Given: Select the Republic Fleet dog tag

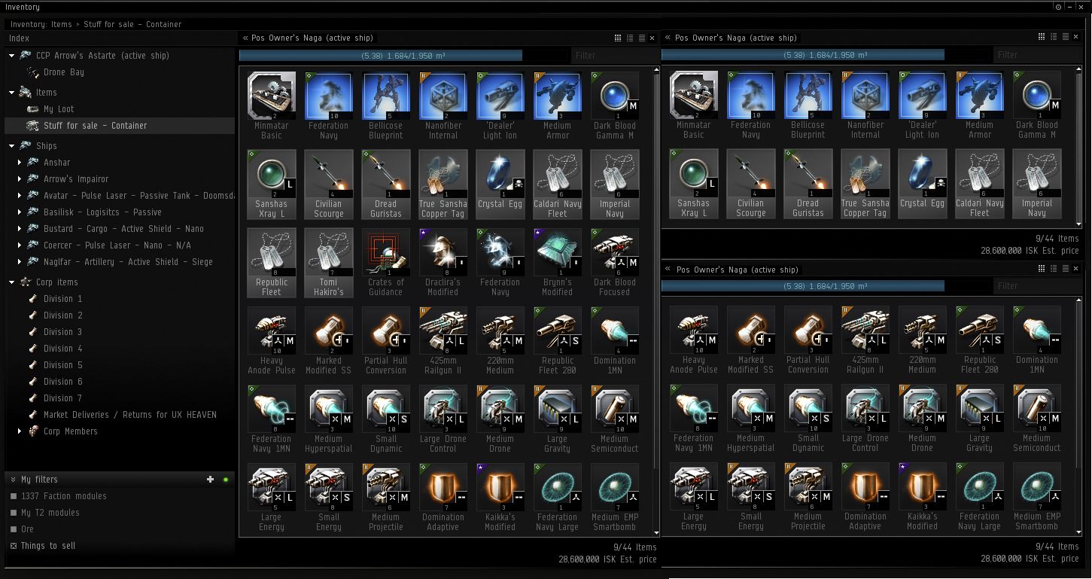Looking at the screenshot, I should pos(271,263).
